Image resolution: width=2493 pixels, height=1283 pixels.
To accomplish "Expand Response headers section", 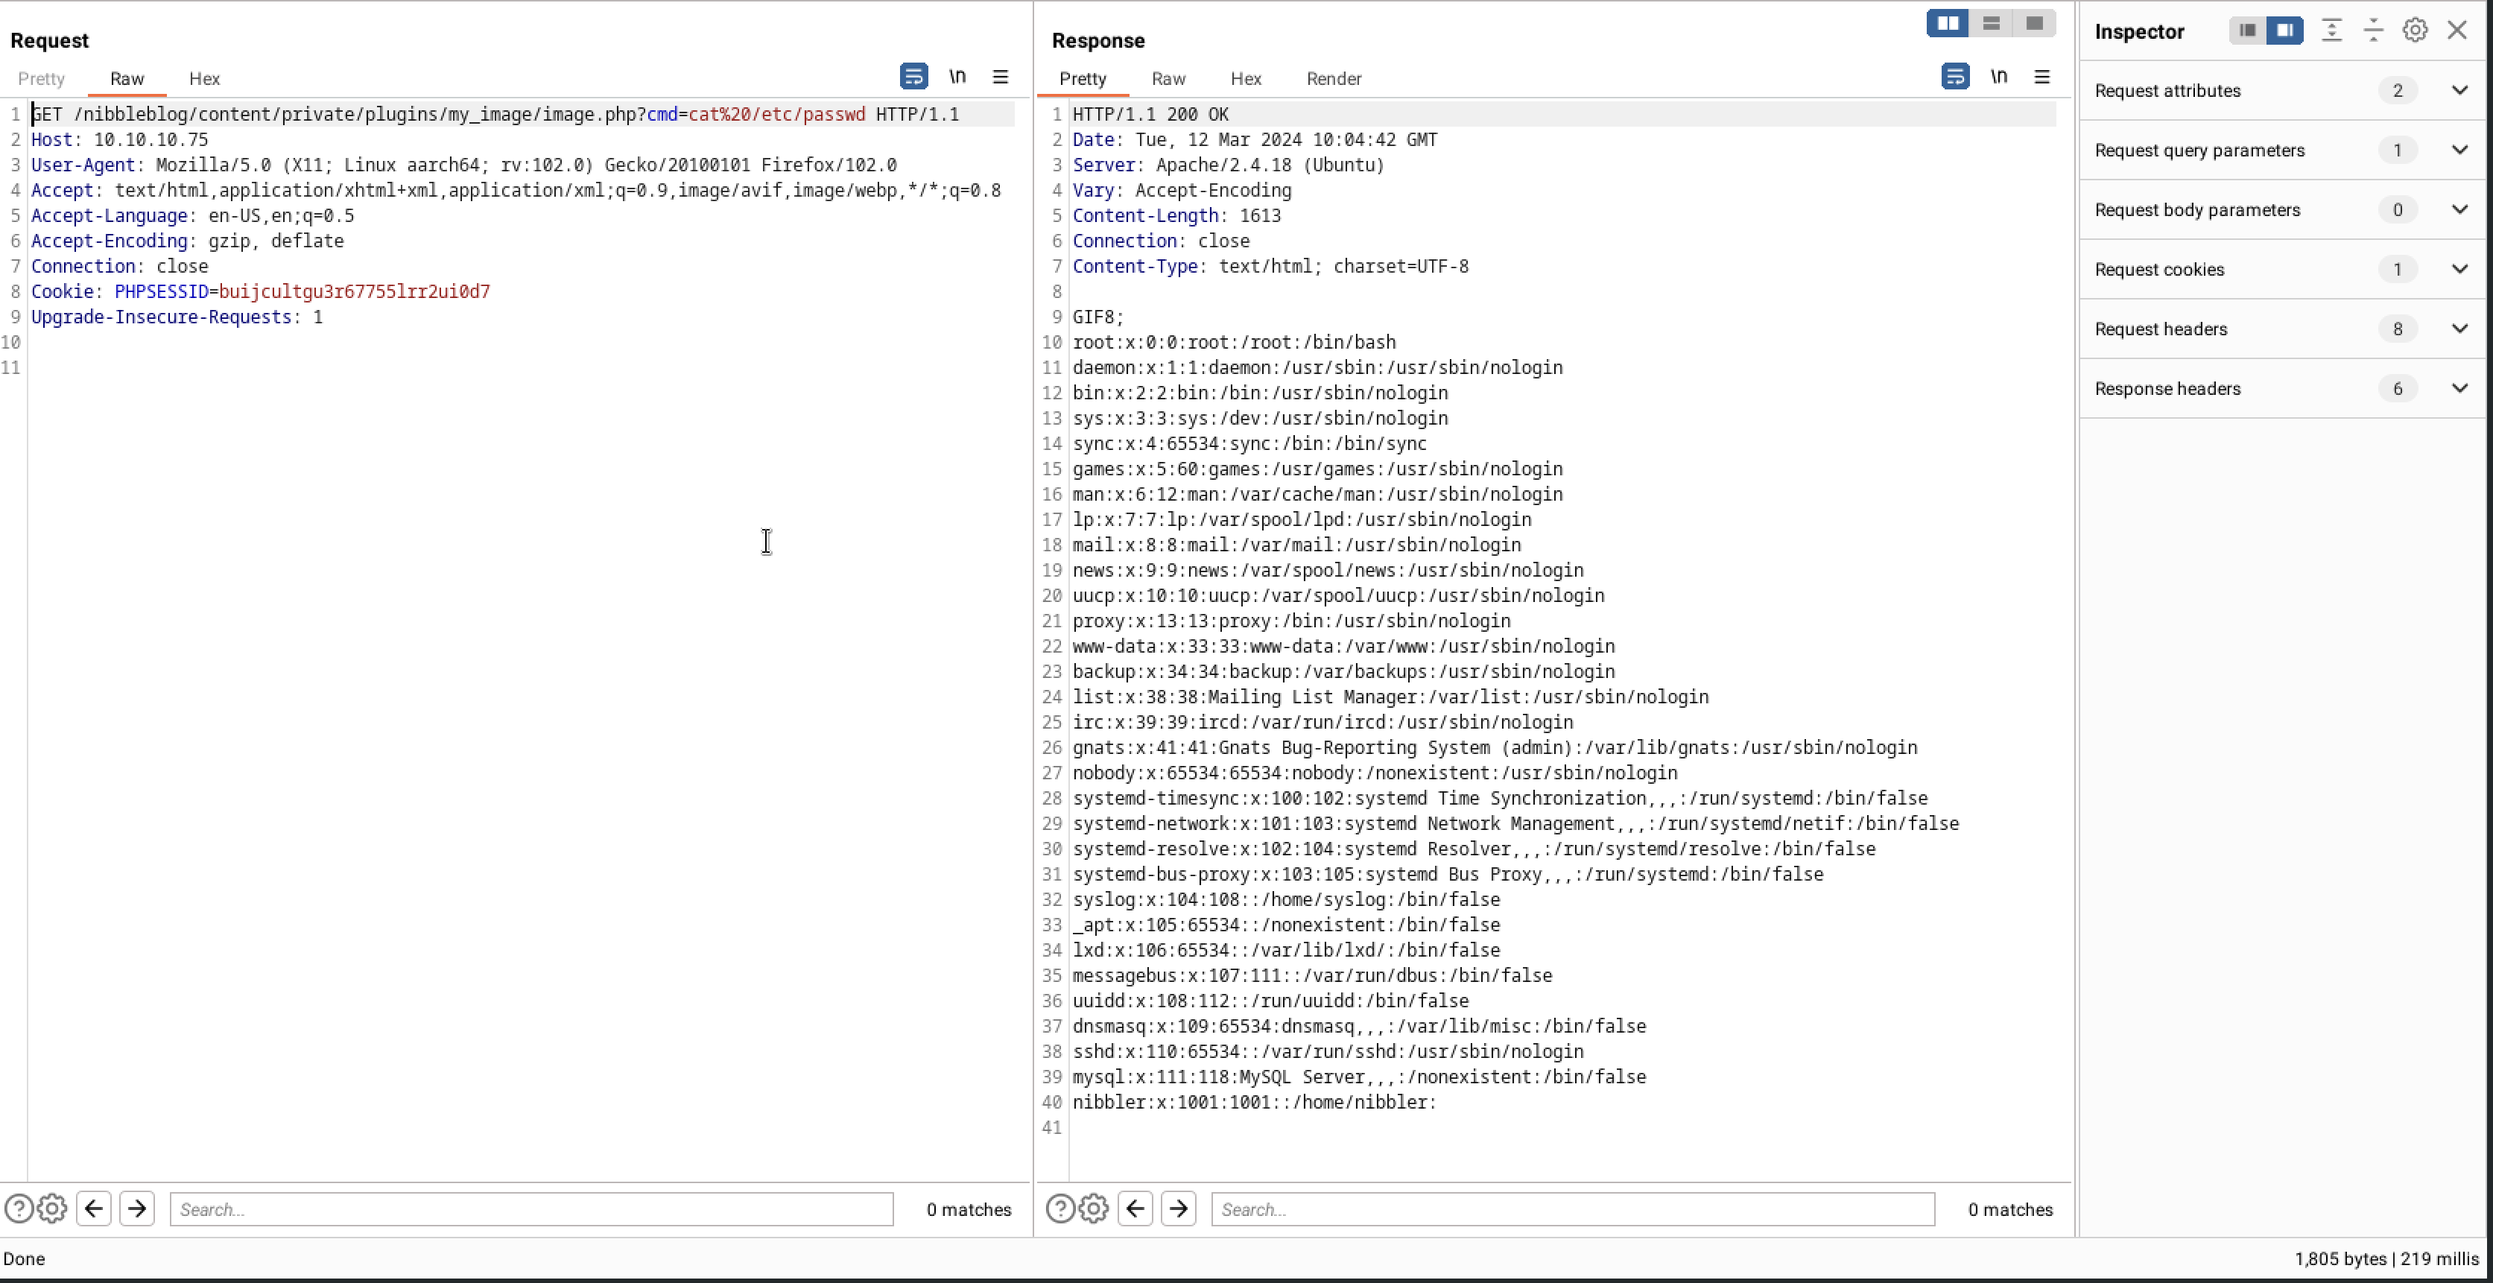I will tap(2459, 389).
